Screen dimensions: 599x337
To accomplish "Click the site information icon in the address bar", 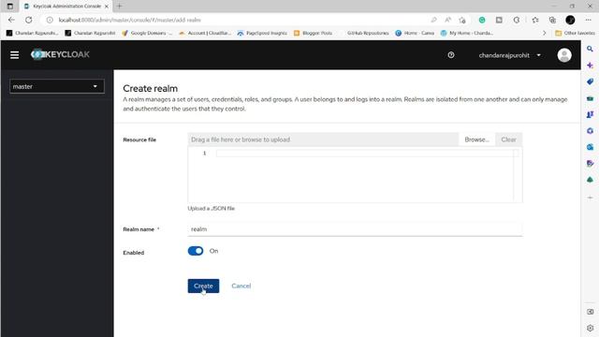I will click(x=50, y=20).
